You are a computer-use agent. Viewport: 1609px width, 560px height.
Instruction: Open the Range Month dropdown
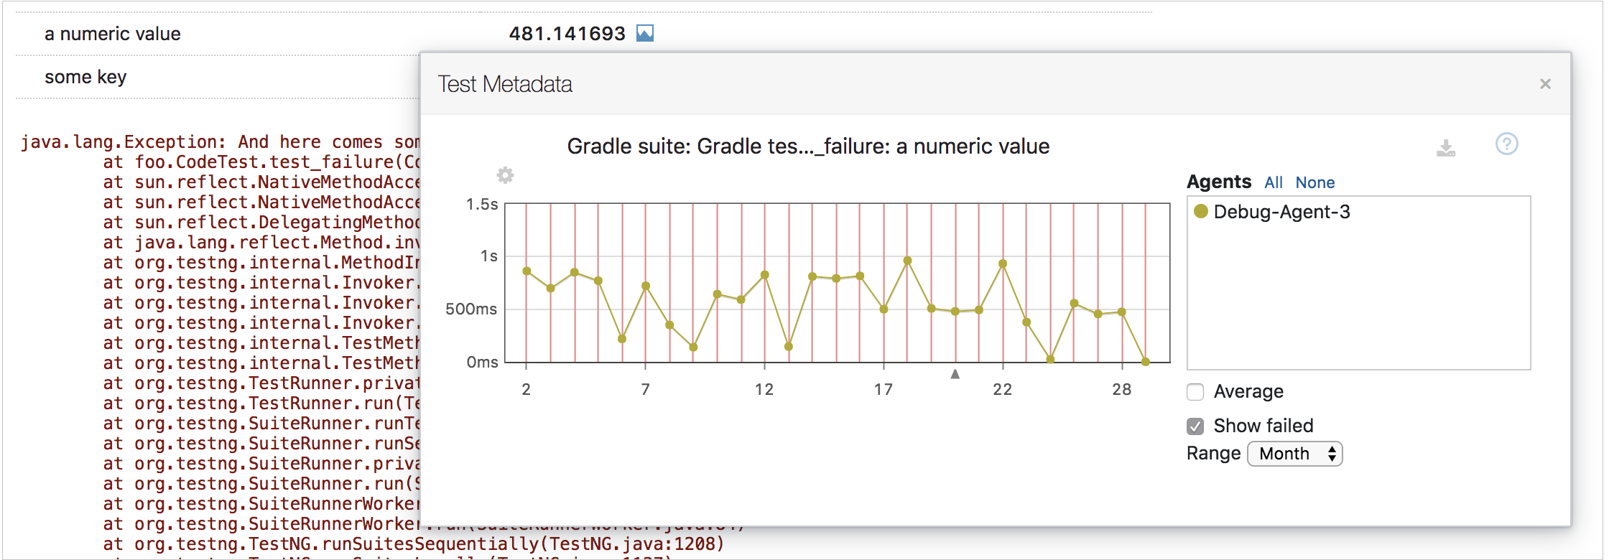[1294, 454]
